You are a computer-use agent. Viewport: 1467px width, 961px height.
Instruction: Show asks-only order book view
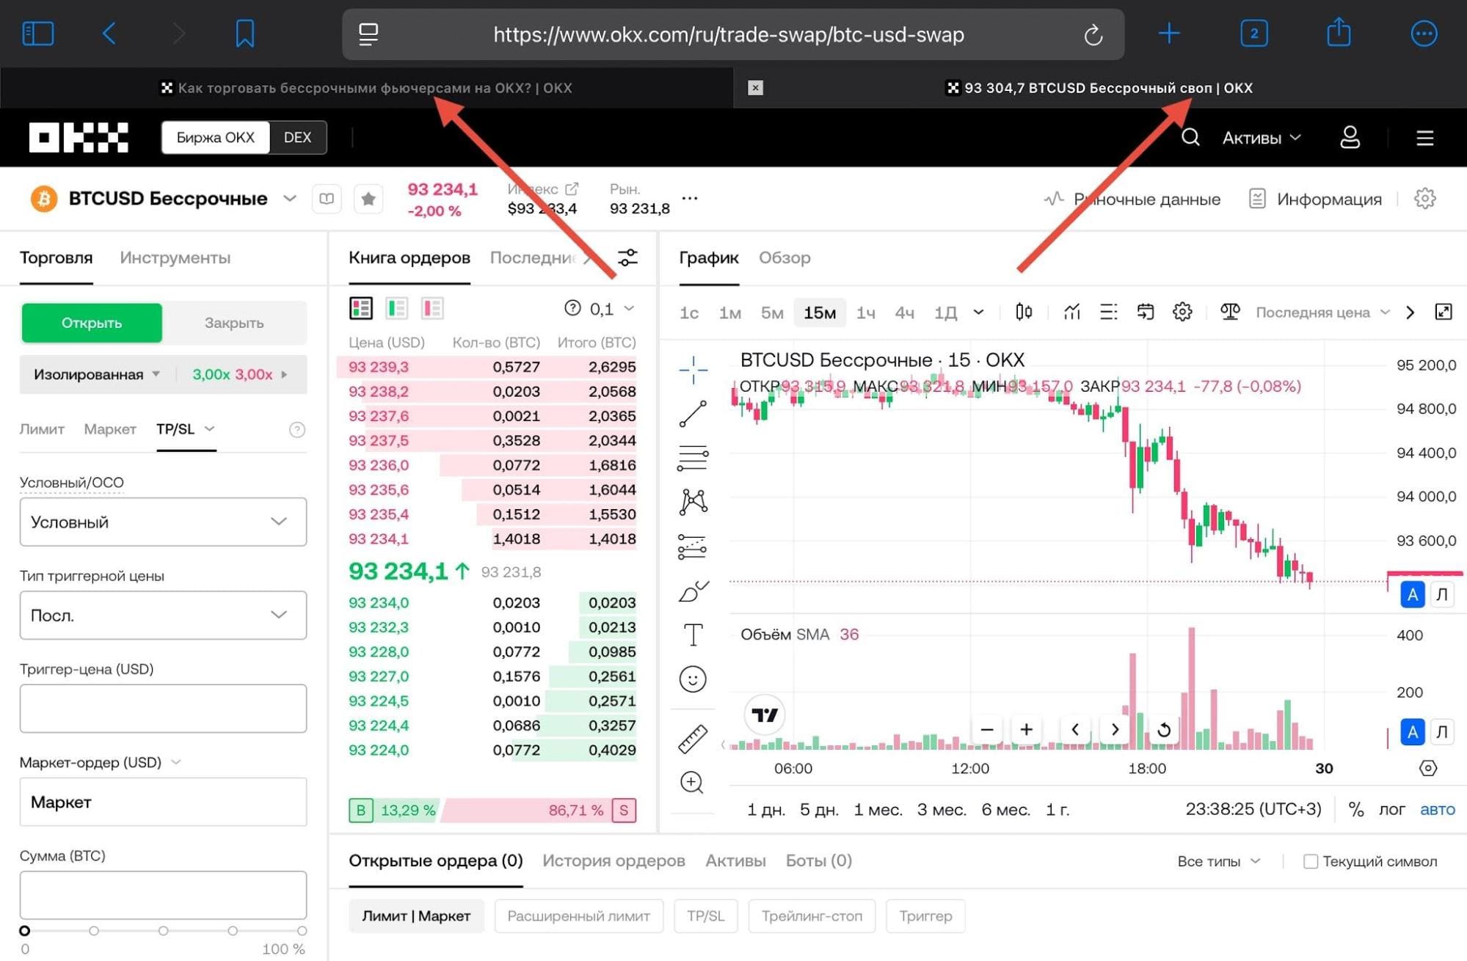coord(432,309)
